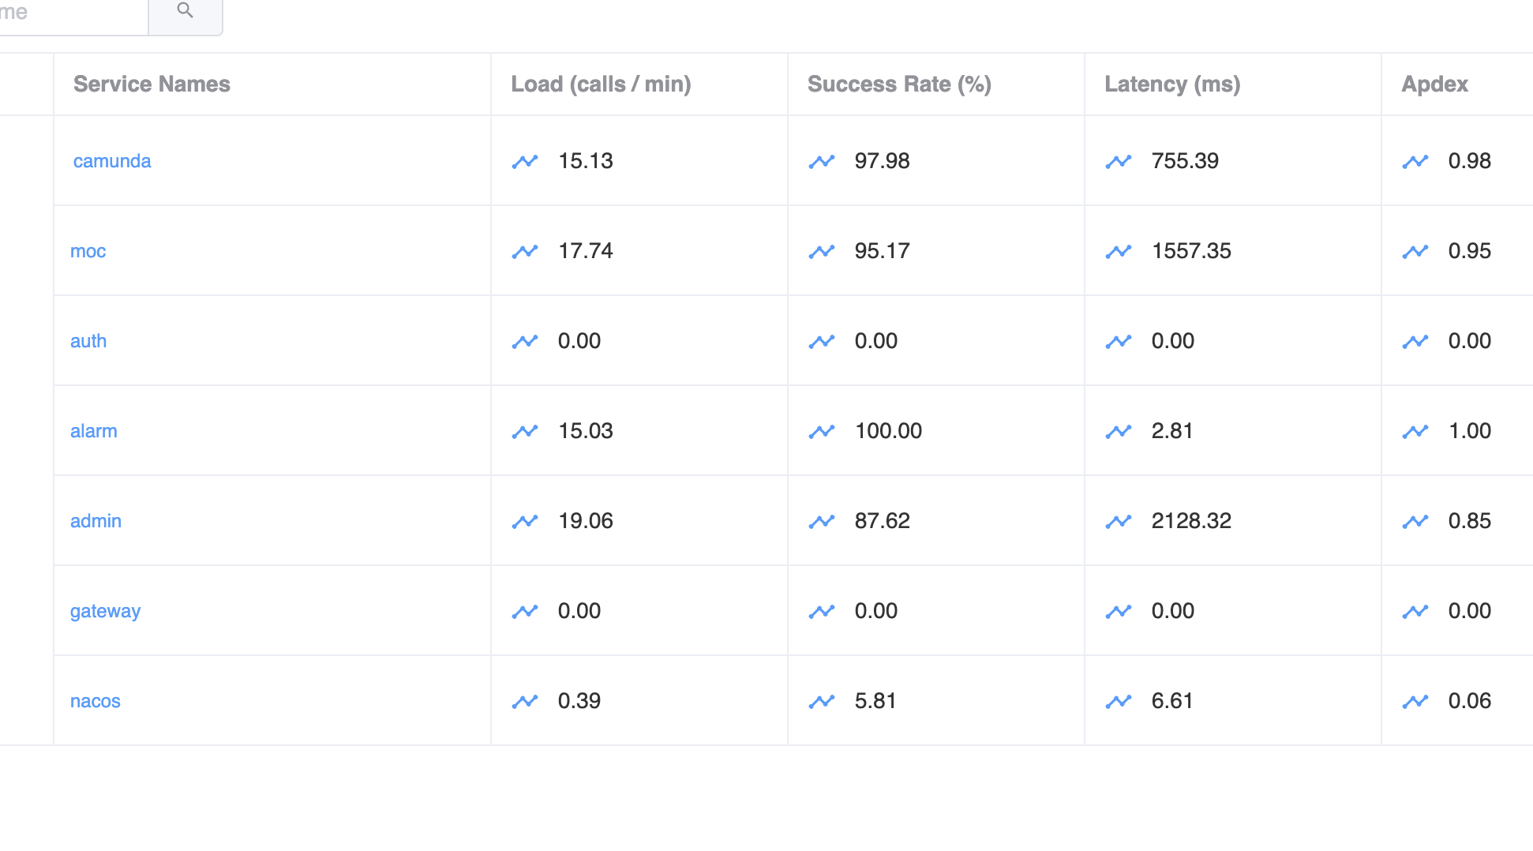Click the search magnifier button
Image resolution: width=1533 pixels, height=851 pixels.
coord(186,12)
